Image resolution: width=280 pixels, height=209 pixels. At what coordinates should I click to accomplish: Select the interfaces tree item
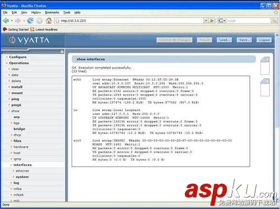[x=22, y=165]
